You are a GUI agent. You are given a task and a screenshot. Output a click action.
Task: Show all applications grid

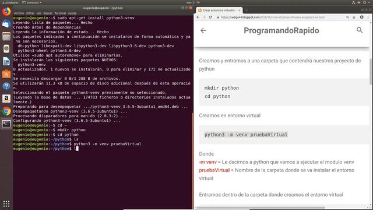[x=6, y=204]
